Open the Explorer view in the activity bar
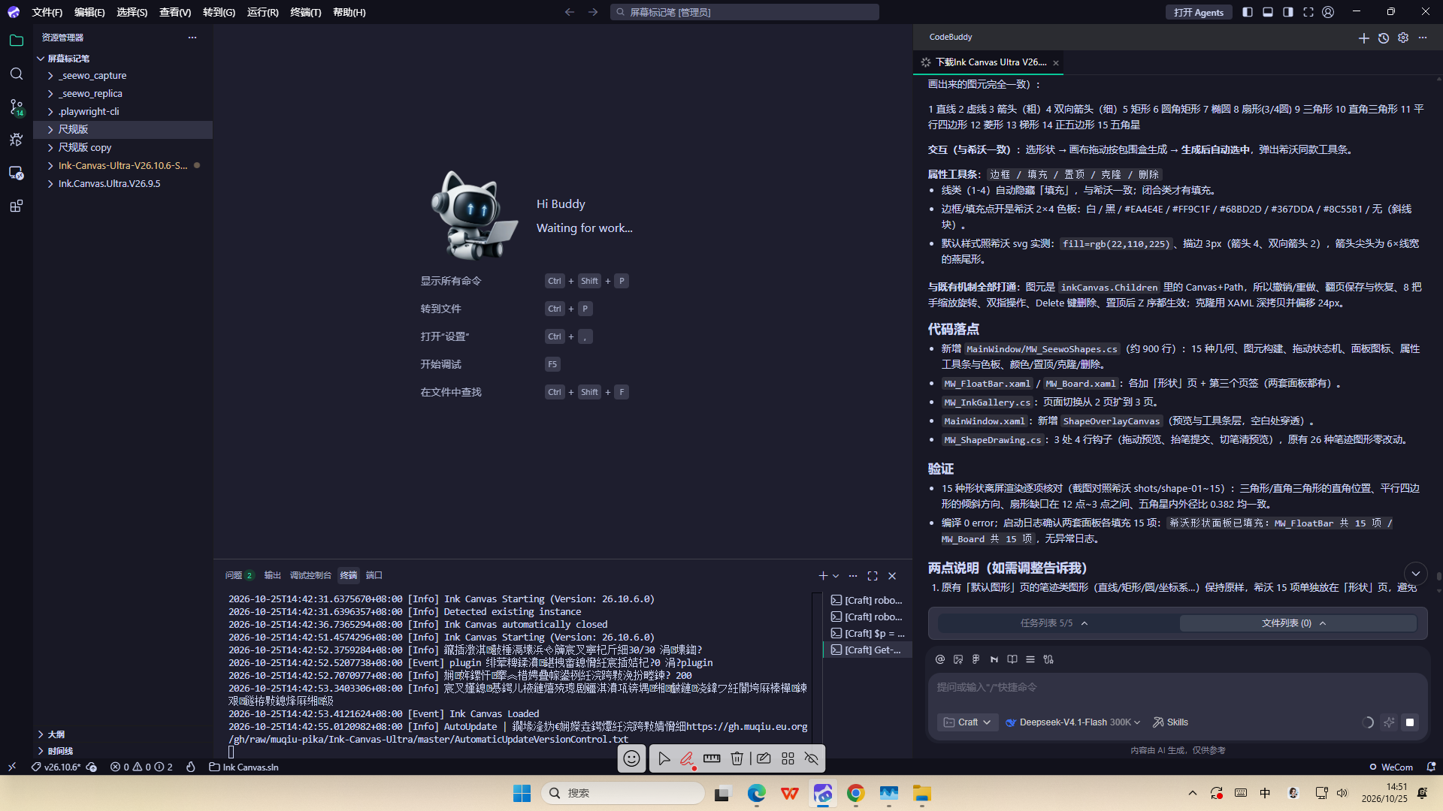The width and height of the screenshot is (1443, 811). (x=17, y=41)
